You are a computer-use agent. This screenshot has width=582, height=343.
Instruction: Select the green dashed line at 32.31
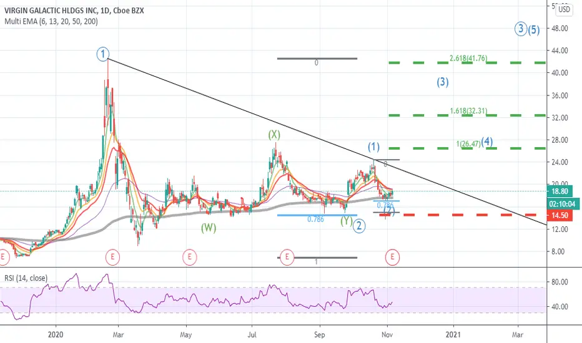pos(467,115)
